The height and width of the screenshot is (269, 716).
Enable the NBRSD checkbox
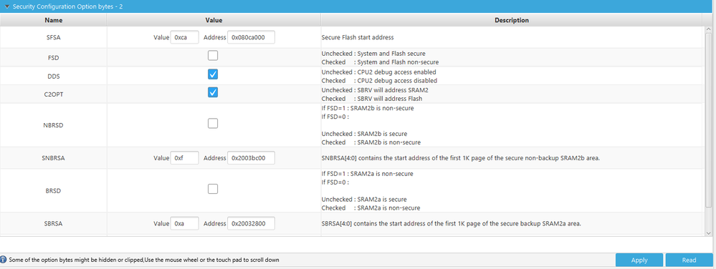tap(213, 124)
